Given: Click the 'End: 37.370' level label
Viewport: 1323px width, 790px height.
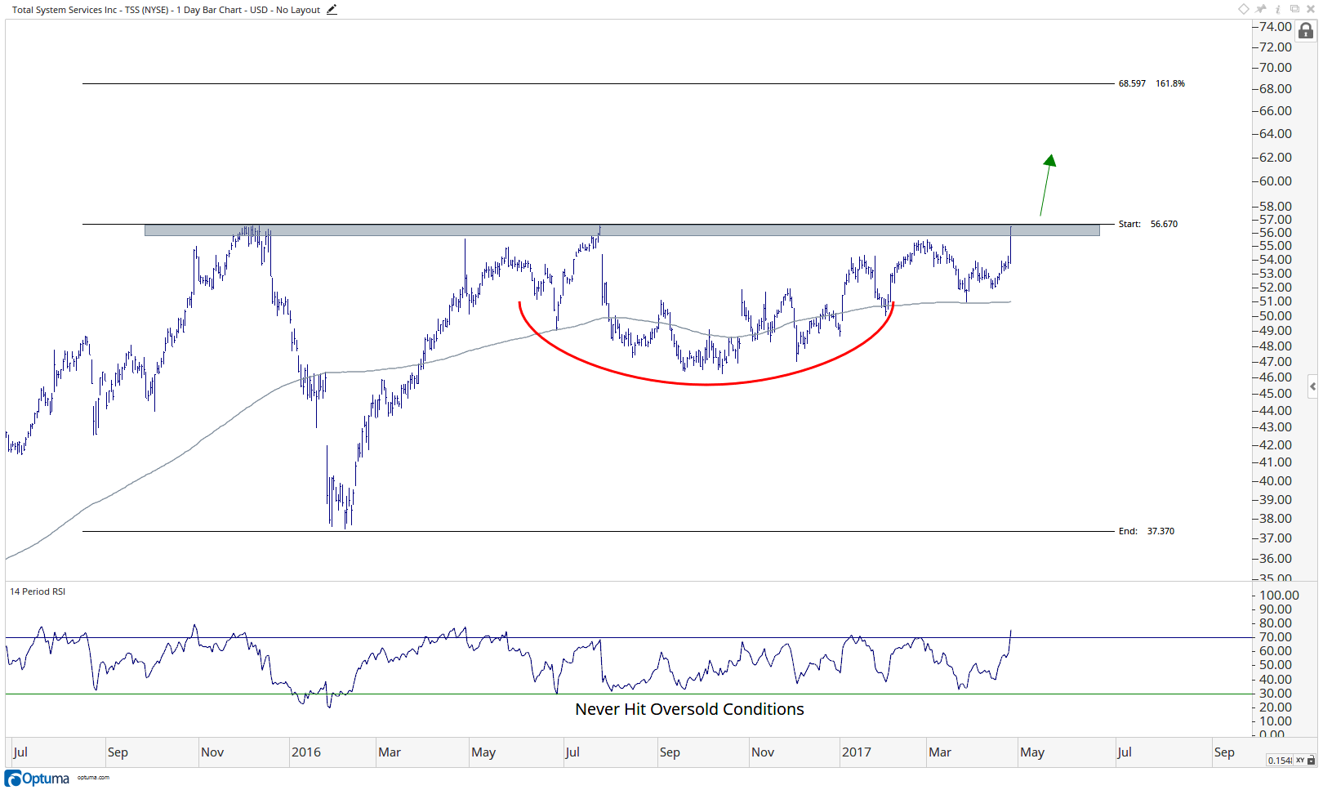Looking at the screenshot, I should pyautogui.click(x=1147, y=531).
